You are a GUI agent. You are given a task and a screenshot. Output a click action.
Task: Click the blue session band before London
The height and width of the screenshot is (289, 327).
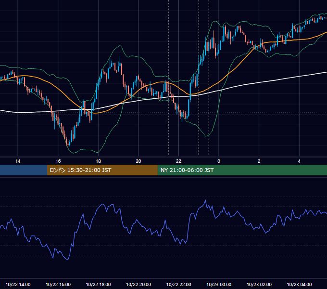24,170
